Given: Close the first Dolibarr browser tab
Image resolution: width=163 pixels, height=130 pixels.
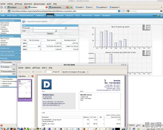Looking at the screenshot, I should pyautogui.click(x=26, y=7).
